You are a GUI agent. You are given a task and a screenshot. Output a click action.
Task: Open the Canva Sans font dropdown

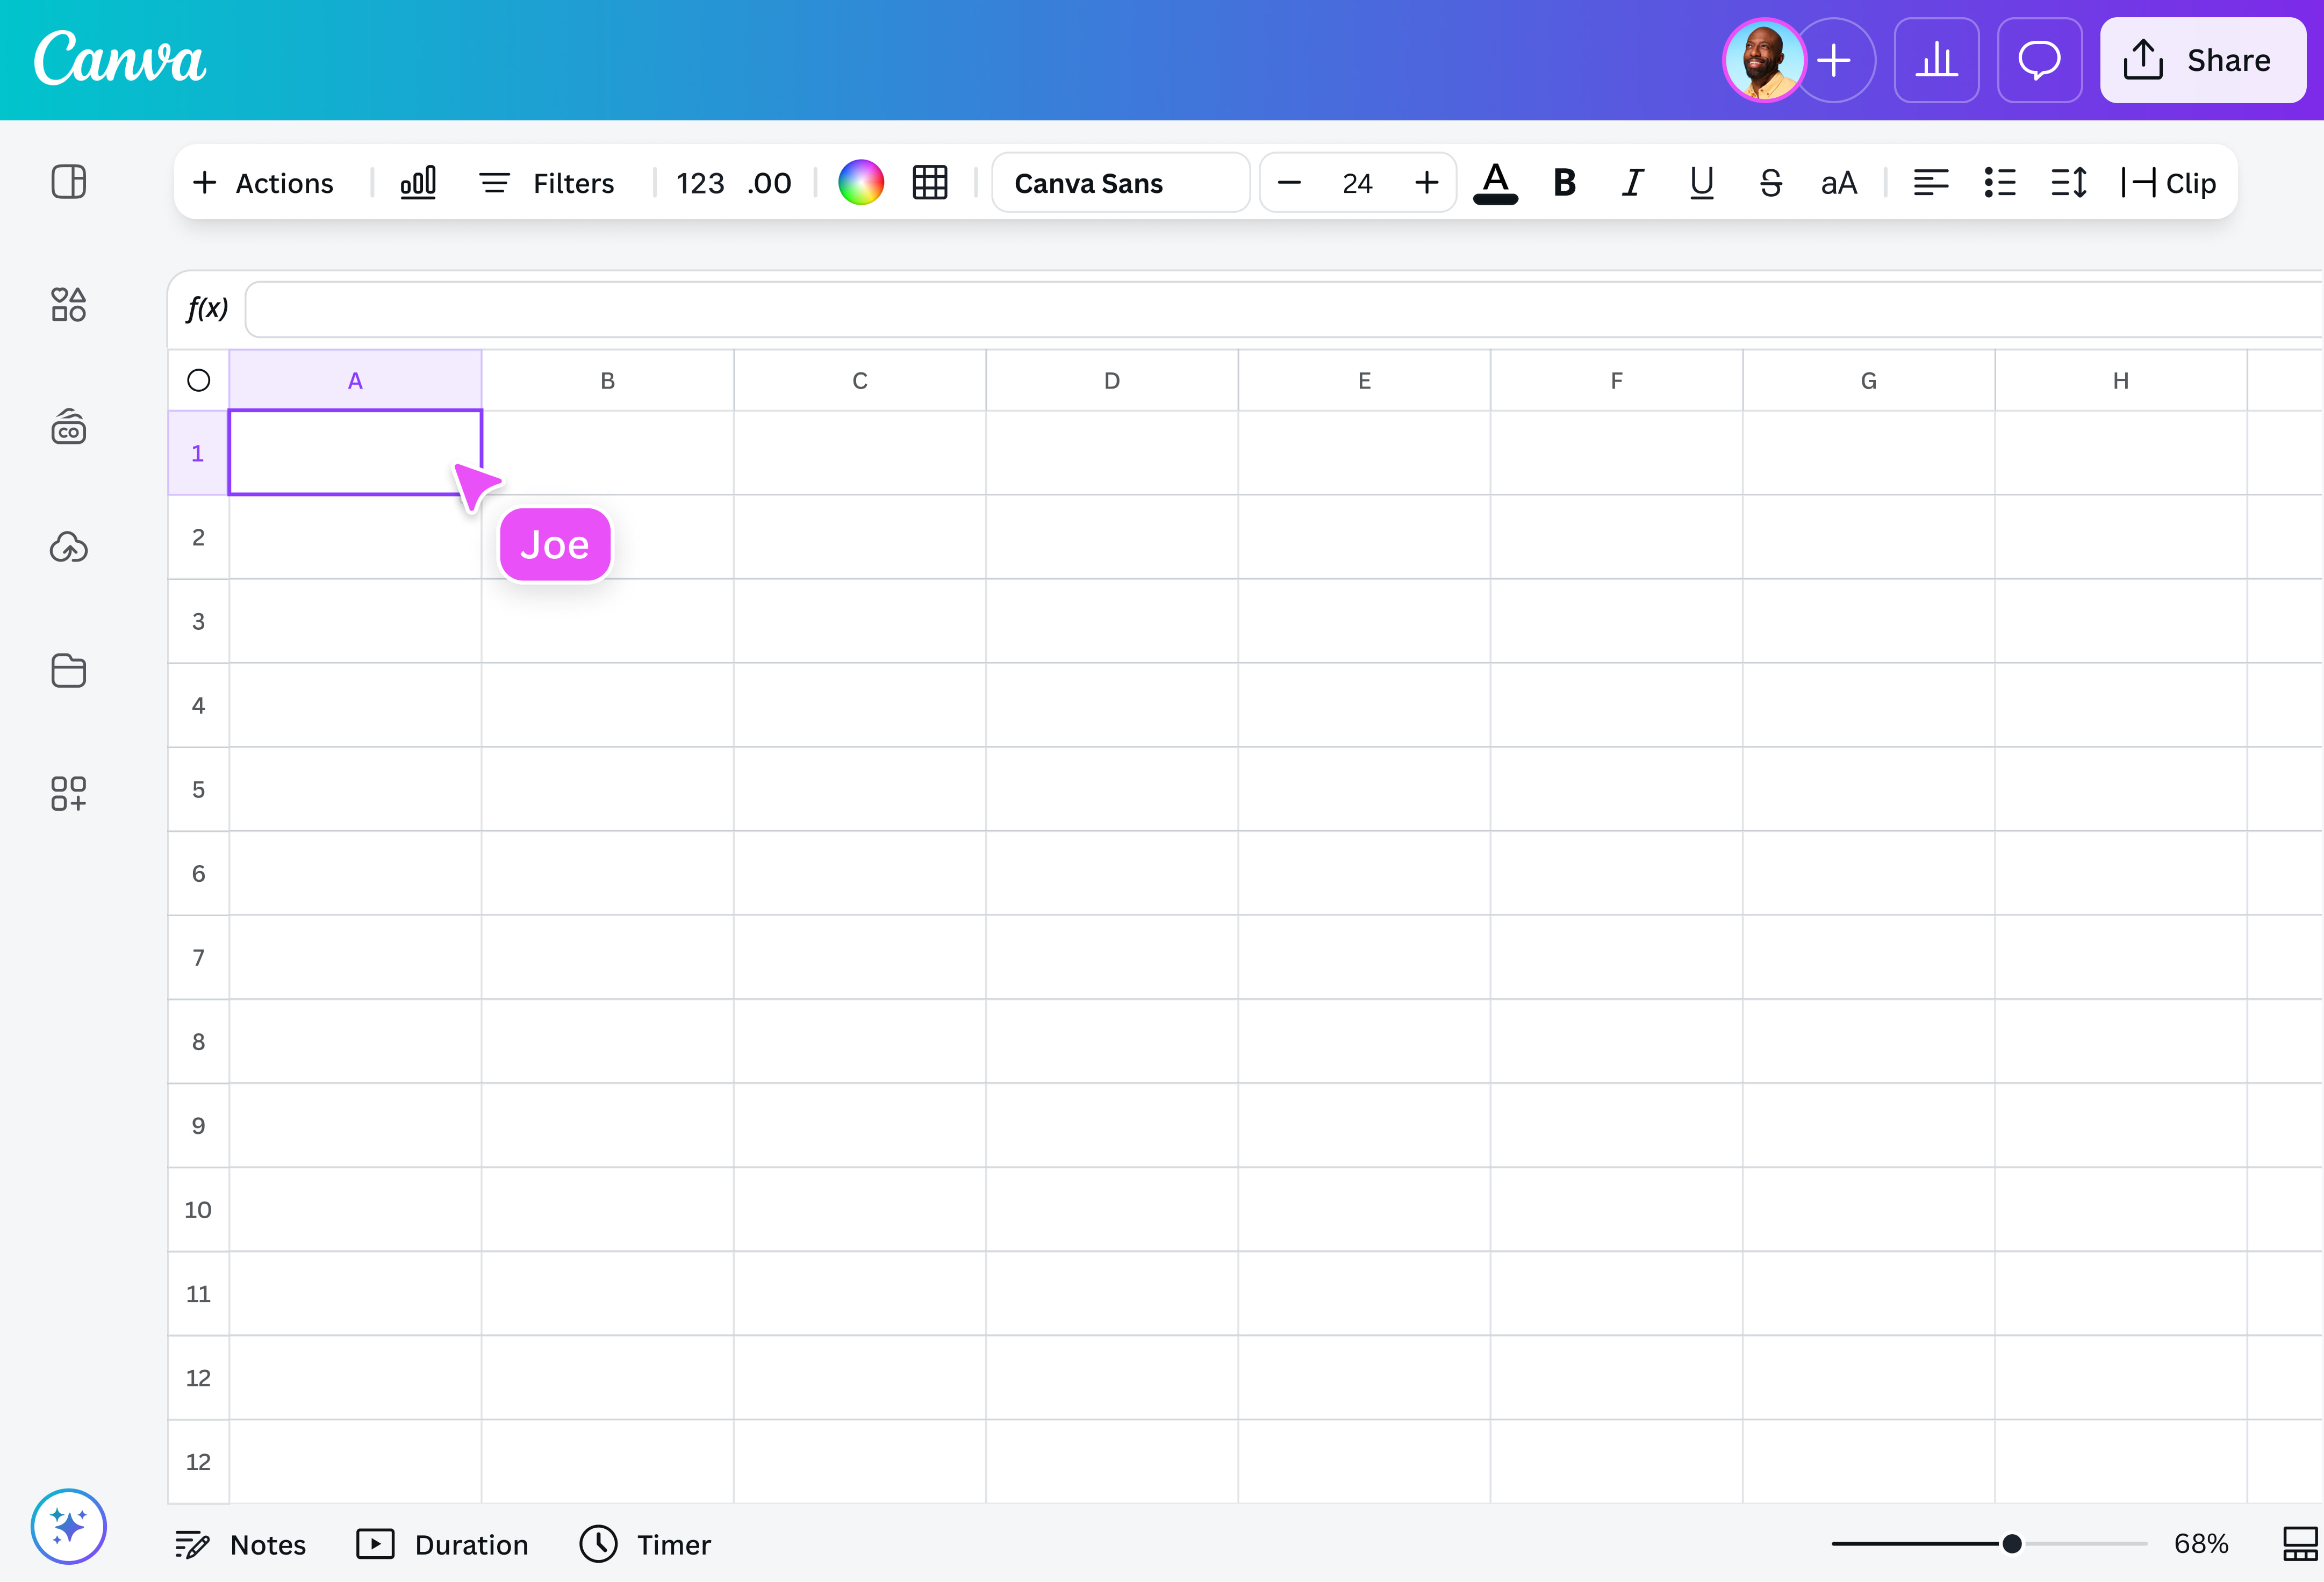(x=1120, y=182)
